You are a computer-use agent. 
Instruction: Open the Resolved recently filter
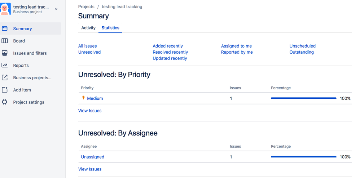tap(170, 52)
